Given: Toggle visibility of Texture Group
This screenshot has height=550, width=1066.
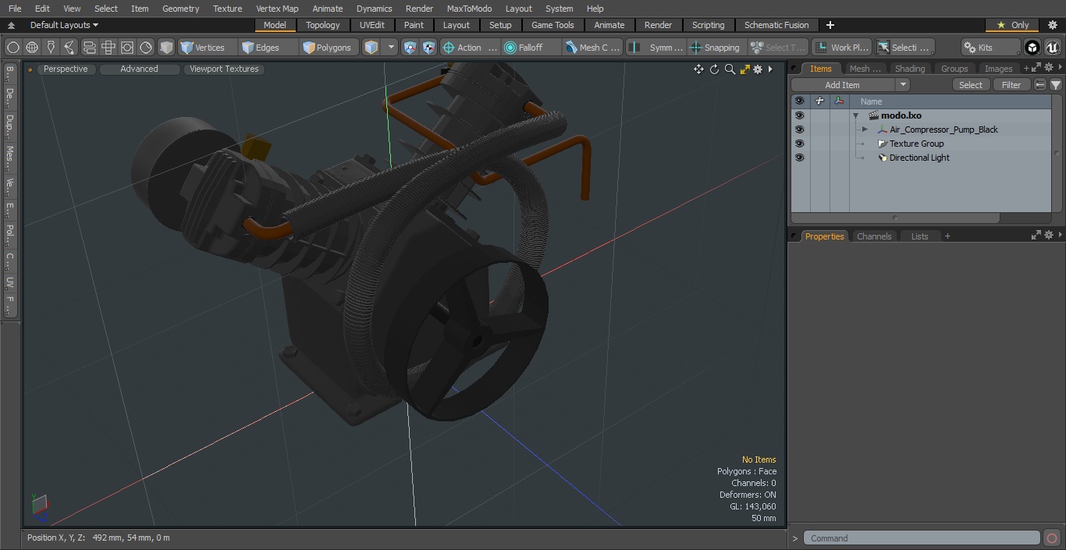Looking at the screenshot, I should click(x=799, y=144).
